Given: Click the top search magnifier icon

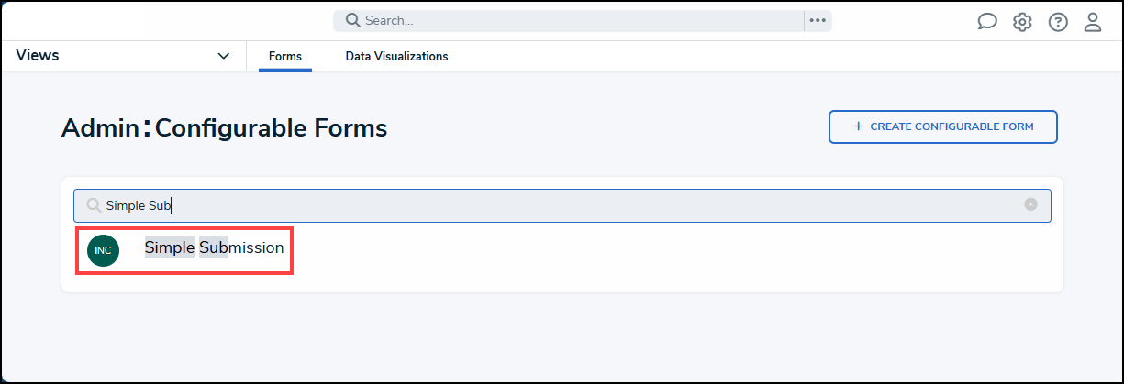Looking at the screenshot, I should point(352,20).
